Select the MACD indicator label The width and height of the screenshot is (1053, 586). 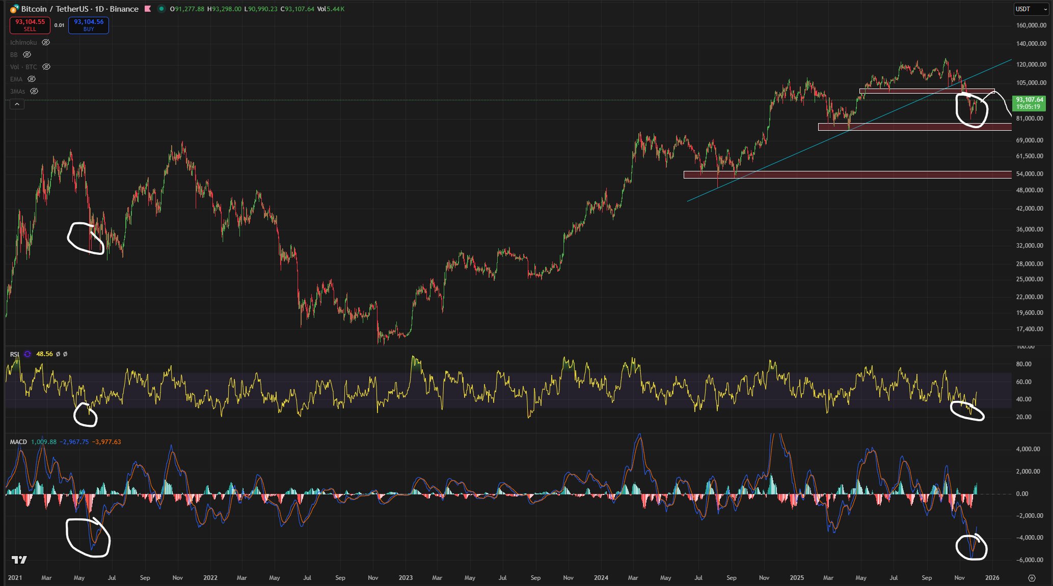(x=18, y=442)
